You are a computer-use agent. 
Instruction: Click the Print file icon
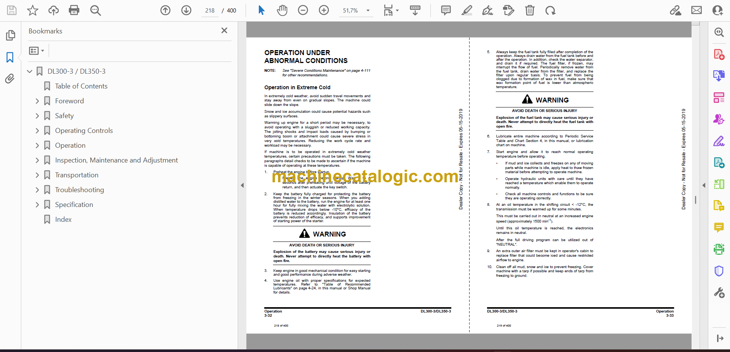pyautogui.click(x=74, y=10)
